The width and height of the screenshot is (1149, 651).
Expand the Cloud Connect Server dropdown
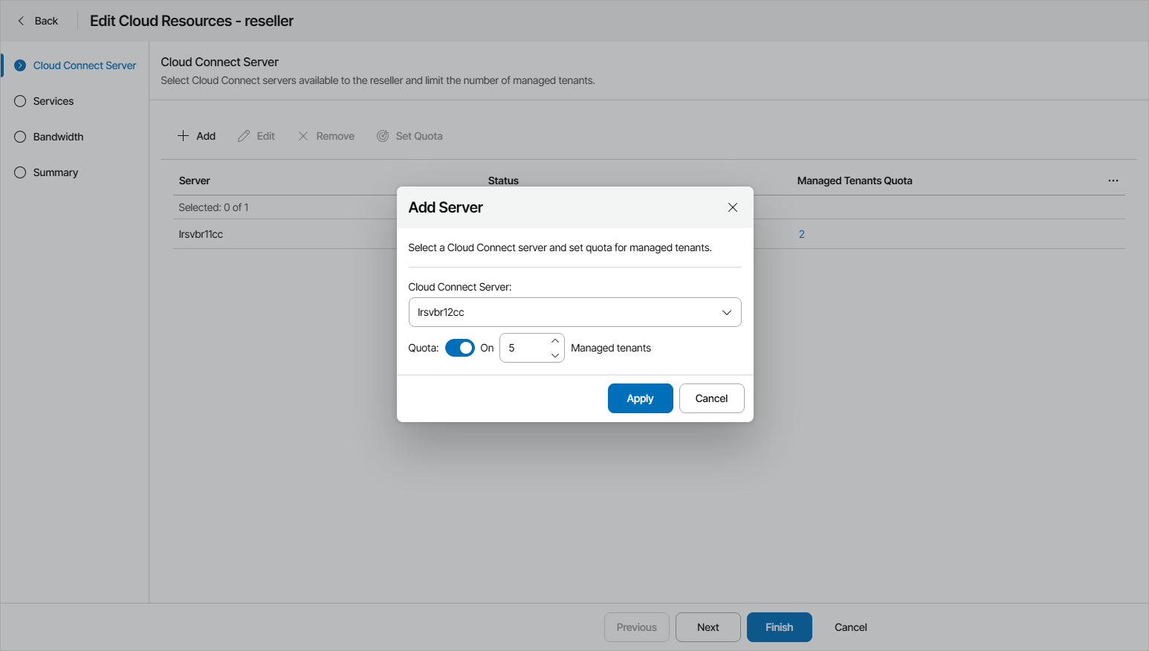coord(726,312)
